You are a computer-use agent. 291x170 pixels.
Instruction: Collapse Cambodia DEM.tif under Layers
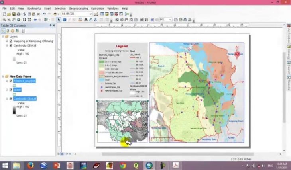coord(7,45)
